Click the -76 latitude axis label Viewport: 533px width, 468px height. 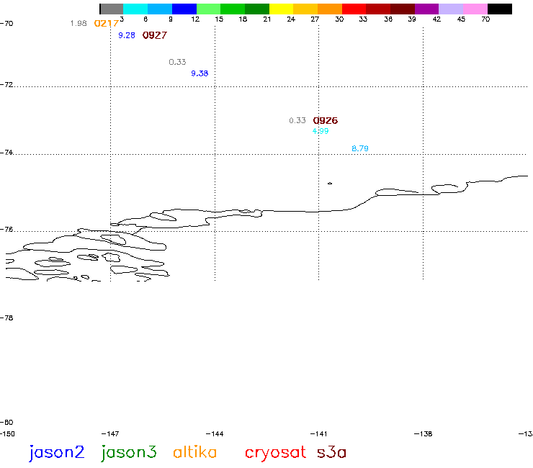point(6,230)
